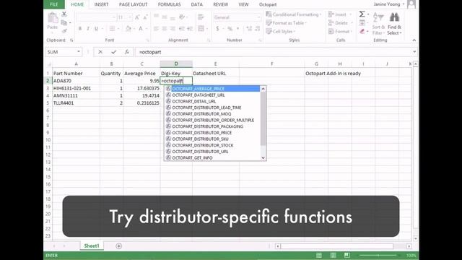Click the AutoSum sigma icon

point(362,14)
